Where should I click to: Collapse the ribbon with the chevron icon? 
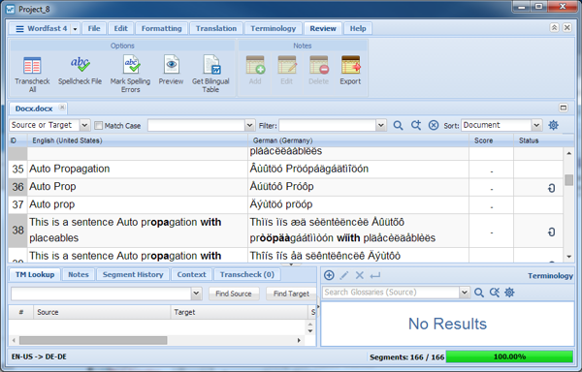tap(554, 28)
